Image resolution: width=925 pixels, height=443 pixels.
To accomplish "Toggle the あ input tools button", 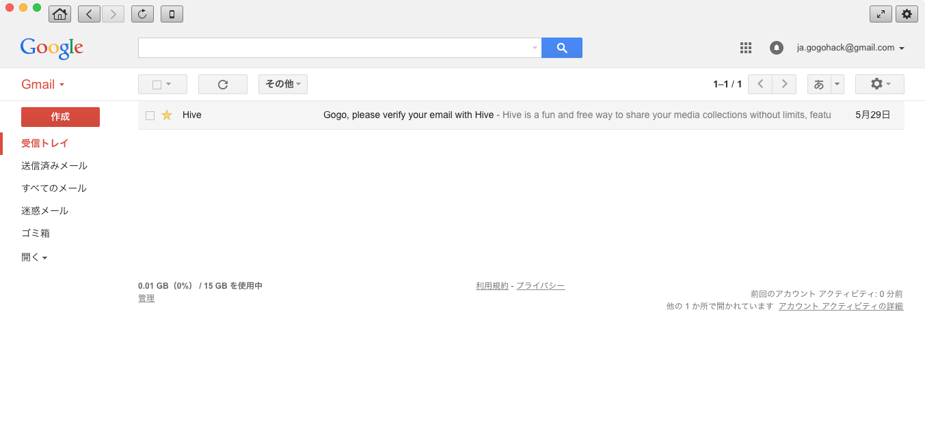I will [819, 84].
